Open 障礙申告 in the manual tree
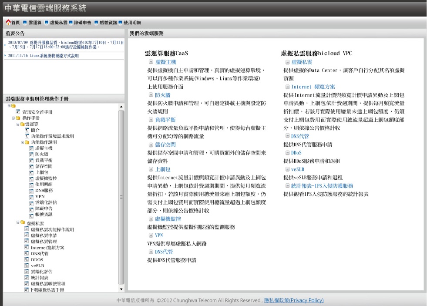Viewport: 427px width, 306px height. point(44,208)
